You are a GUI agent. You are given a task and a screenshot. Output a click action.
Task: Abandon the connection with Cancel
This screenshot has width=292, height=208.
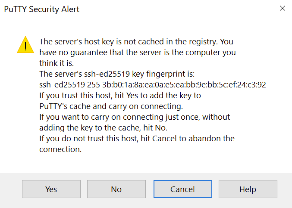pyautogui.click(x=183, y=189)
